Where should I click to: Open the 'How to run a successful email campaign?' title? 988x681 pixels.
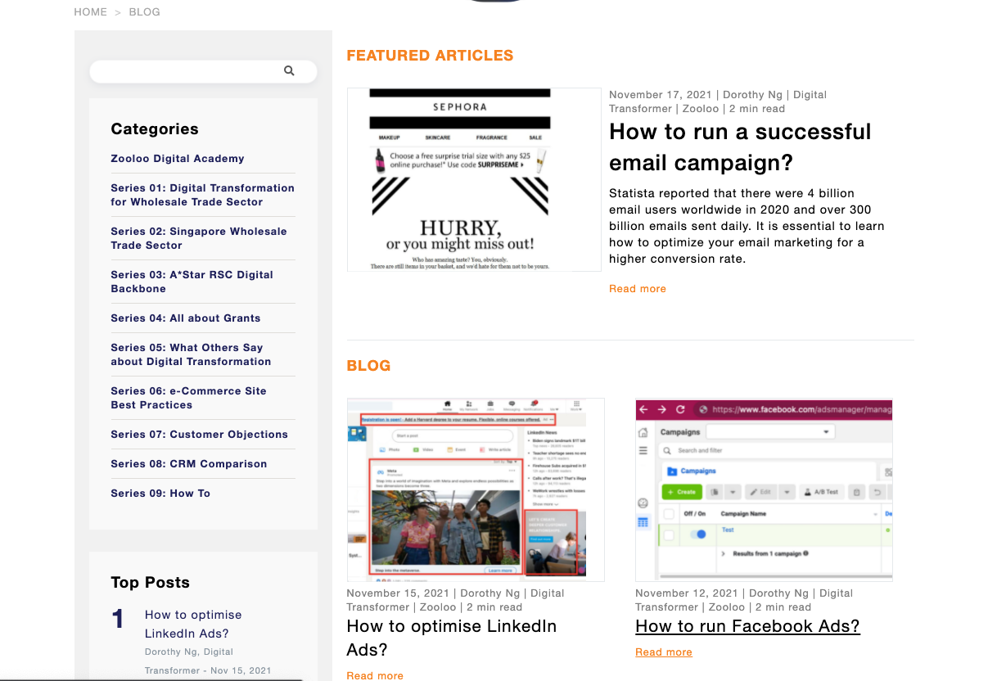(740, 147)
